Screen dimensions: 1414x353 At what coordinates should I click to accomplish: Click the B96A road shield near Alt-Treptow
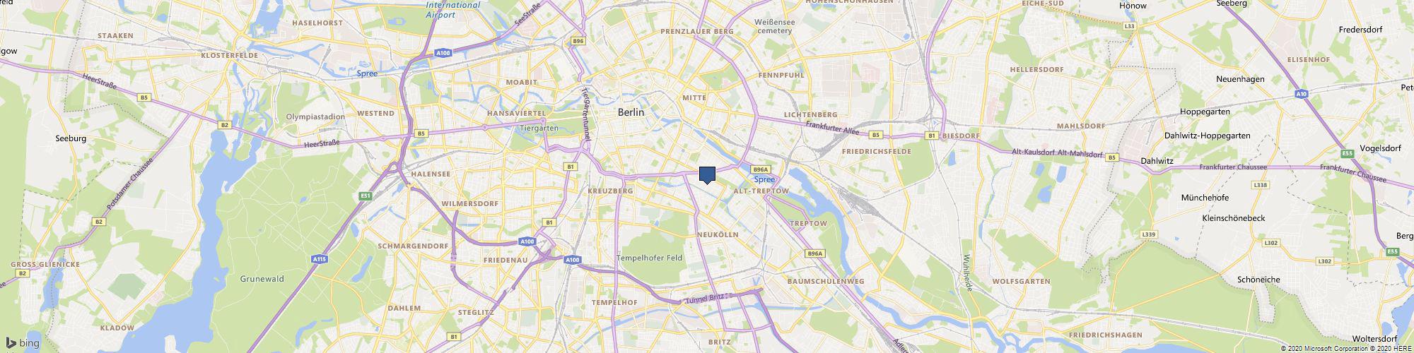[x=761, y=170]
